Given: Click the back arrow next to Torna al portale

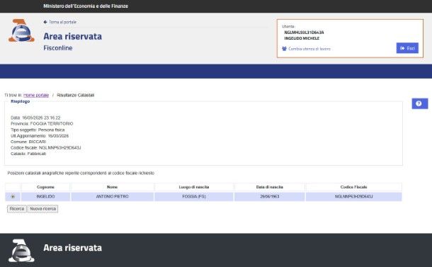Looking at the screenshot, I should tap(45, 22).
